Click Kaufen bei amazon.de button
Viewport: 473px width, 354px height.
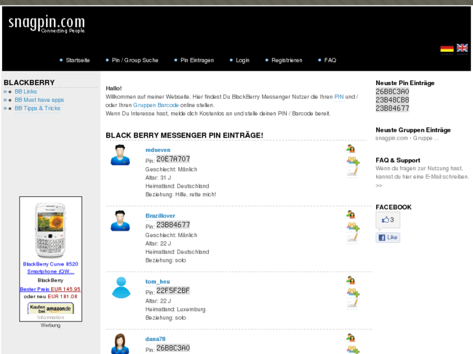(51, 309)
